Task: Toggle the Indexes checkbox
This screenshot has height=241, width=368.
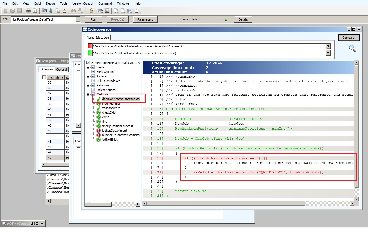Action: coord(93,76)
